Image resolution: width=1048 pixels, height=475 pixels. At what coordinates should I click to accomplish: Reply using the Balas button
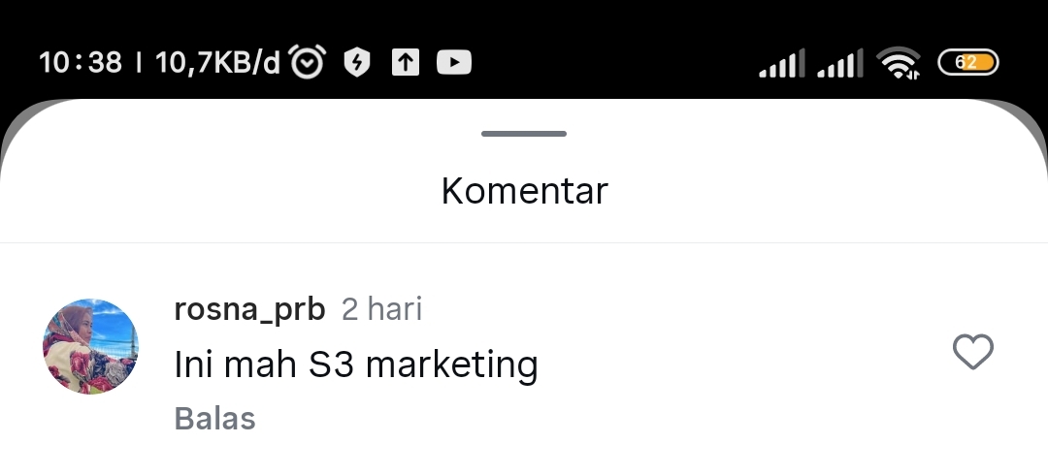[214, 419]
